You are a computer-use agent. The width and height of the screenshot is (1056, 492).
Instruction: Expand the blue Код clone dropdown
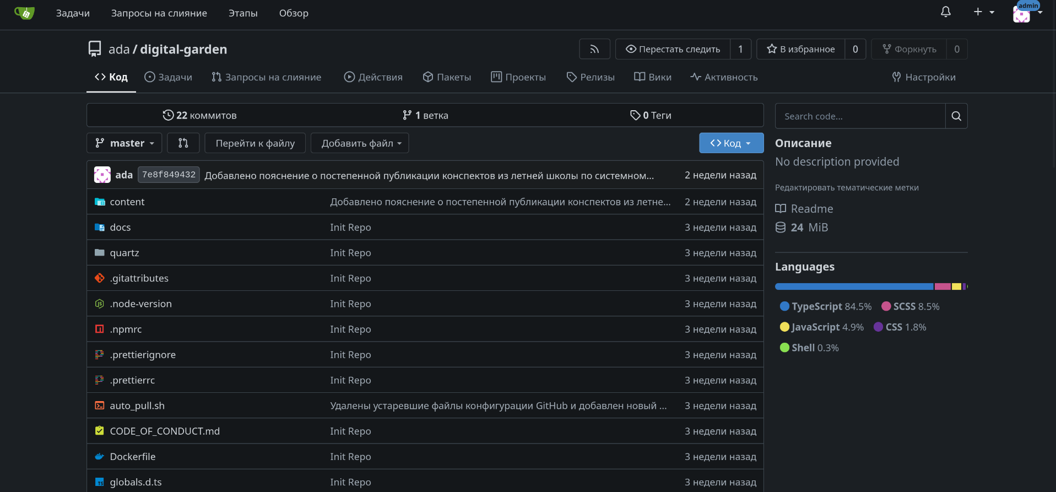coord(732,143)
